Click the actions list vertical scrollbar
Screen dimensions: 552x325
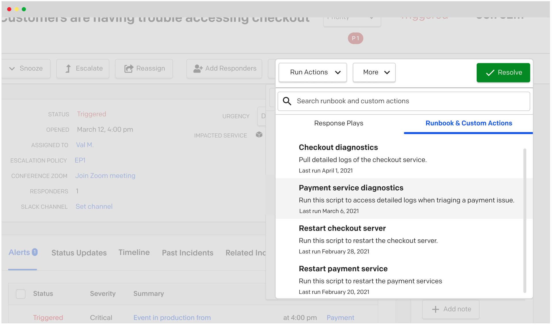(x=524, y=220)
